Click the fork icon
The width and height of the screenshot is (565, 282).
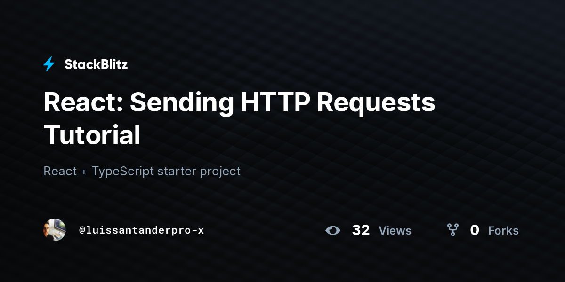coord(453,230)
